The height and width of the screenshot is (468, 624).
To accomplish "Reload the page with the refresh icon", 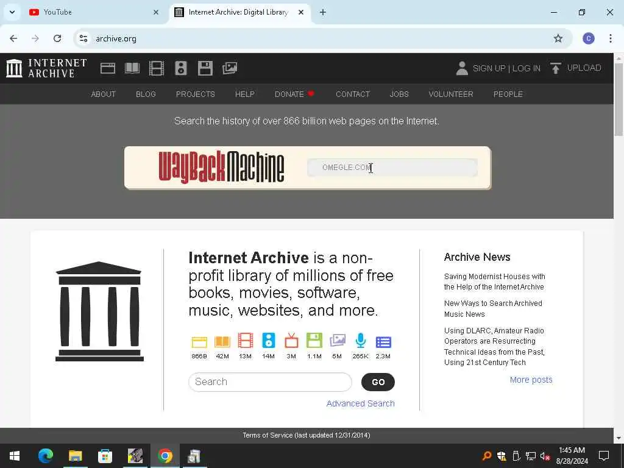I will [57, 38].
